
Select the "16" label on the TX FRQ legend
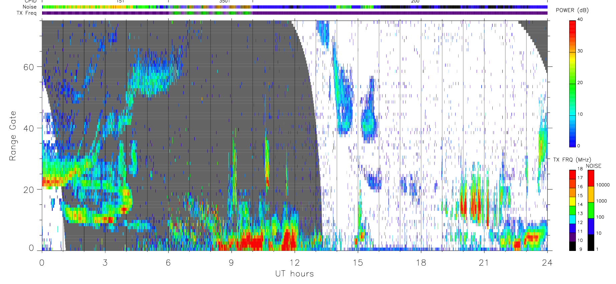point(580,187)
